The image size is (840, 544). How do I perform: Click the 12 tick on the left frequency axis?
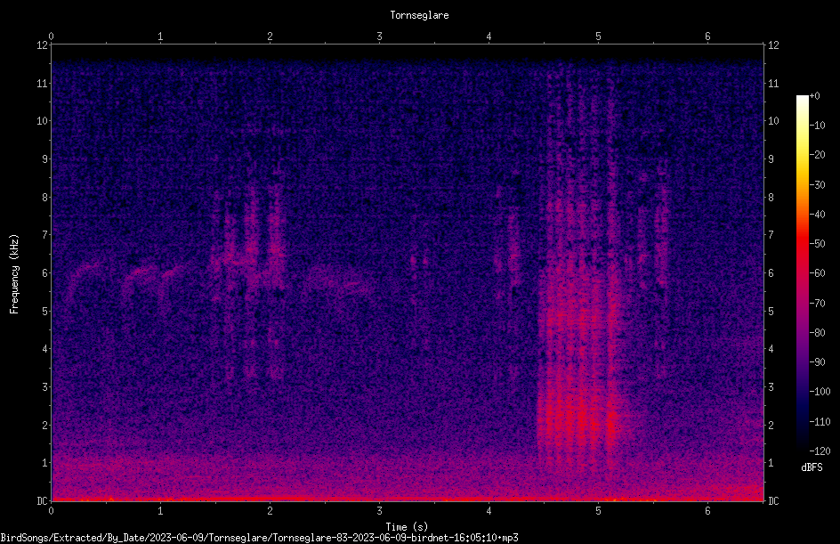42,45
